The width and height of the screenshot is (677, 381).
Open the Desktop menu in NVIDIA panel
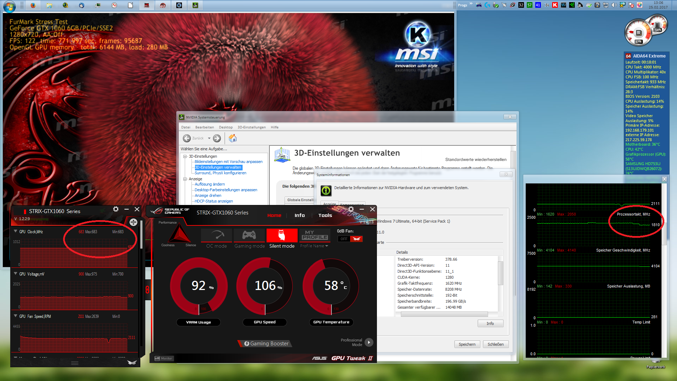(x=226, y=127)
